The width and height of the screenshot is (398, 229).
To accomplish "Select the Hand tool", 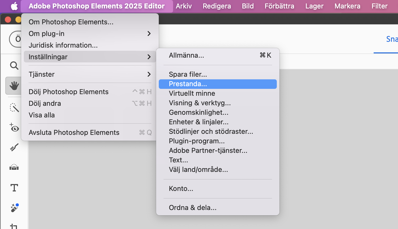I will [14, 86].
